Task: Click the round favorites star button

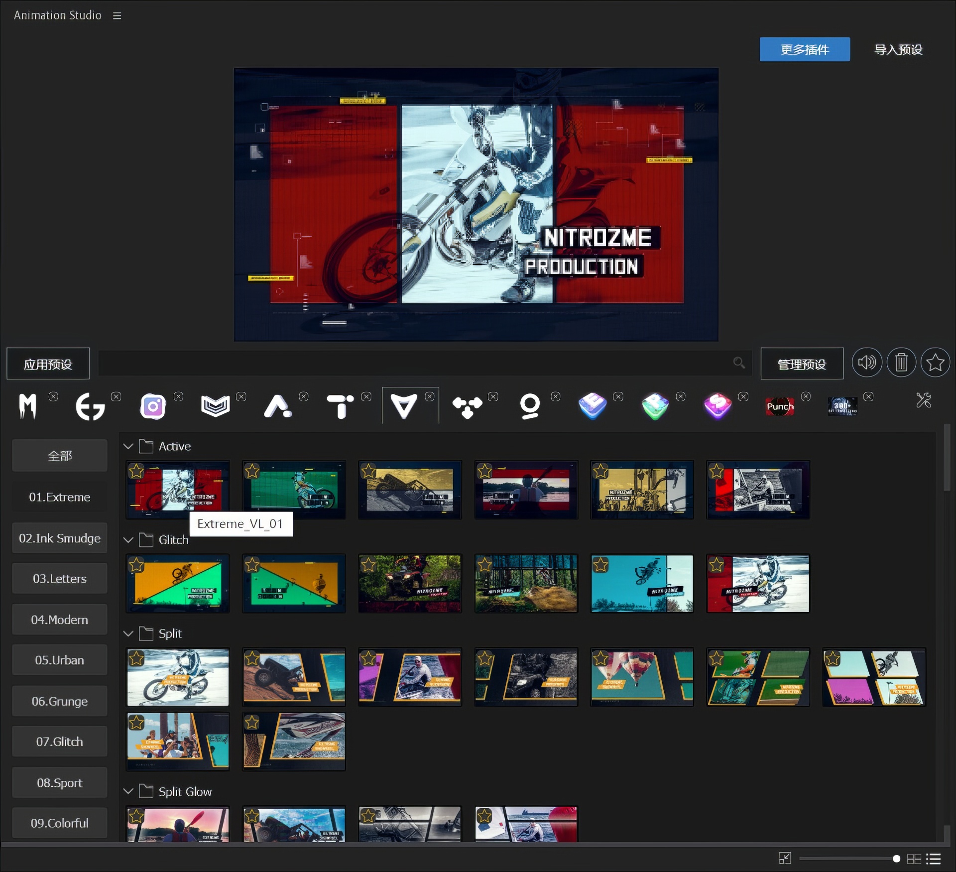Action: pyautogui.click(x=935, y=362)
